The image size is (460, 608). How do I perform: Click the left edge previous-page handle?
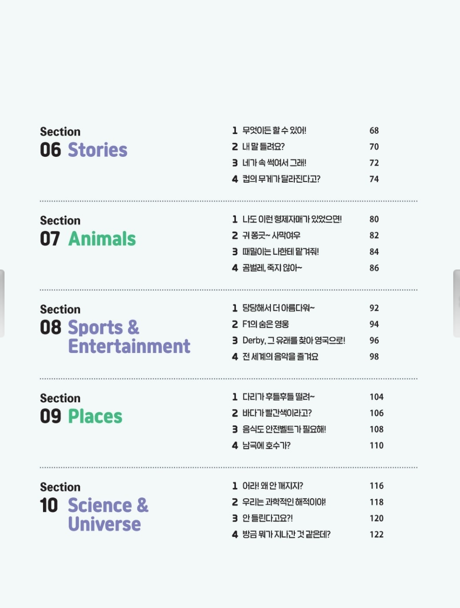(2, 303)
